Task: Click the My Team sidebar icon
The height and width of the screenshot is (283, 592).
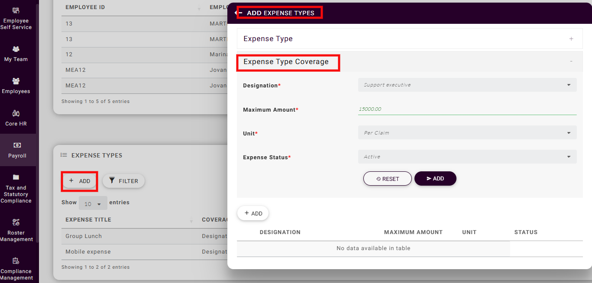Action: (x=16, y=49)
